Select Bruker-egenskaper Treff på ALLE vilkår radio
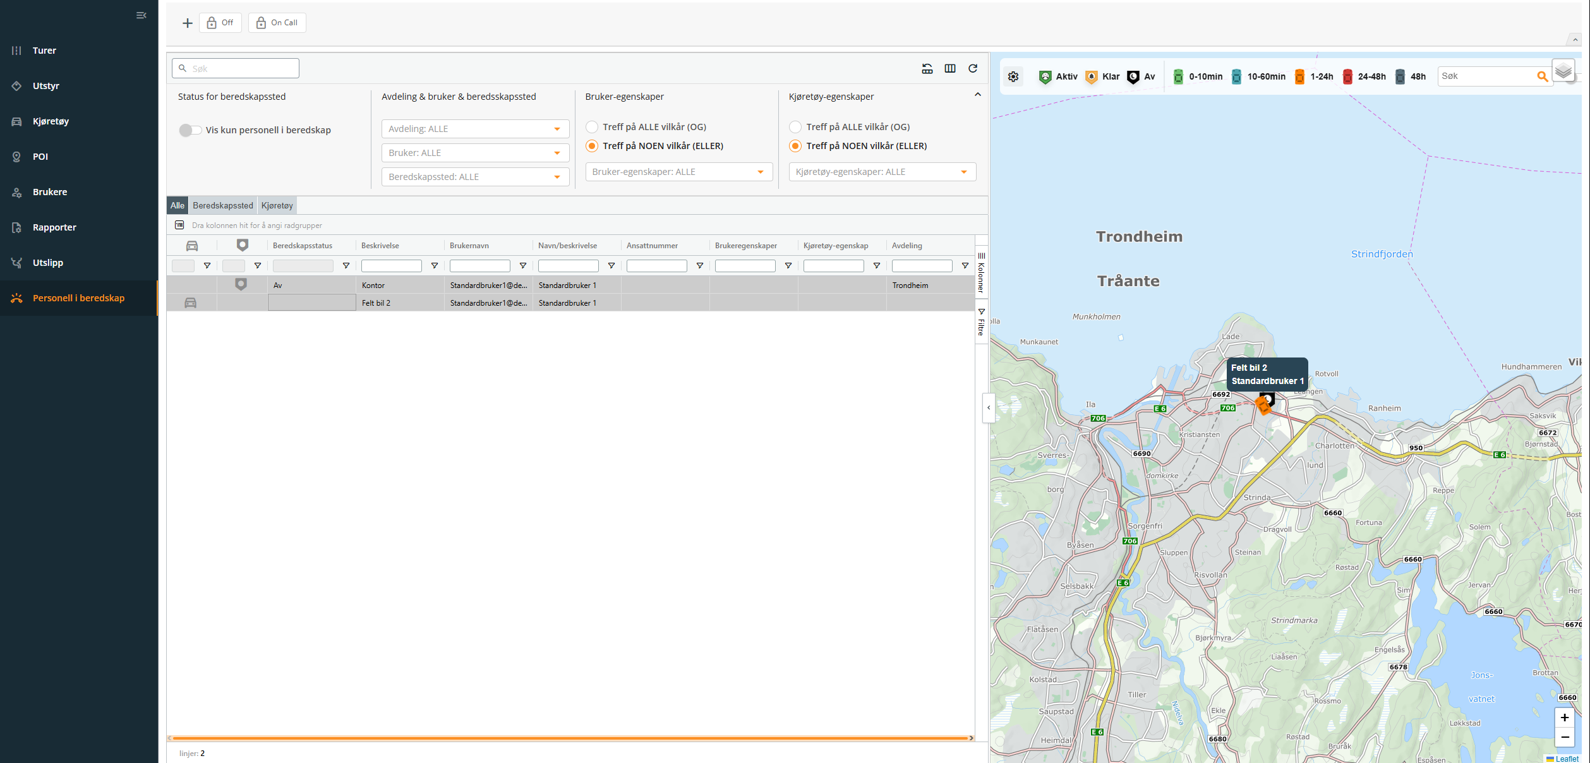Screen dimensions: 1590x763 click(x=592, y=127)
